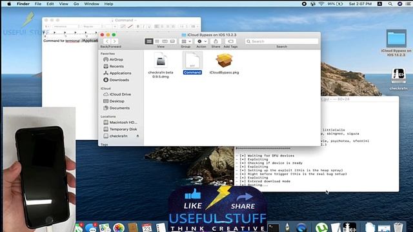Viewport: 413px width, 232px height.
Task: Select the Command text file
Action: click(192, 63)
